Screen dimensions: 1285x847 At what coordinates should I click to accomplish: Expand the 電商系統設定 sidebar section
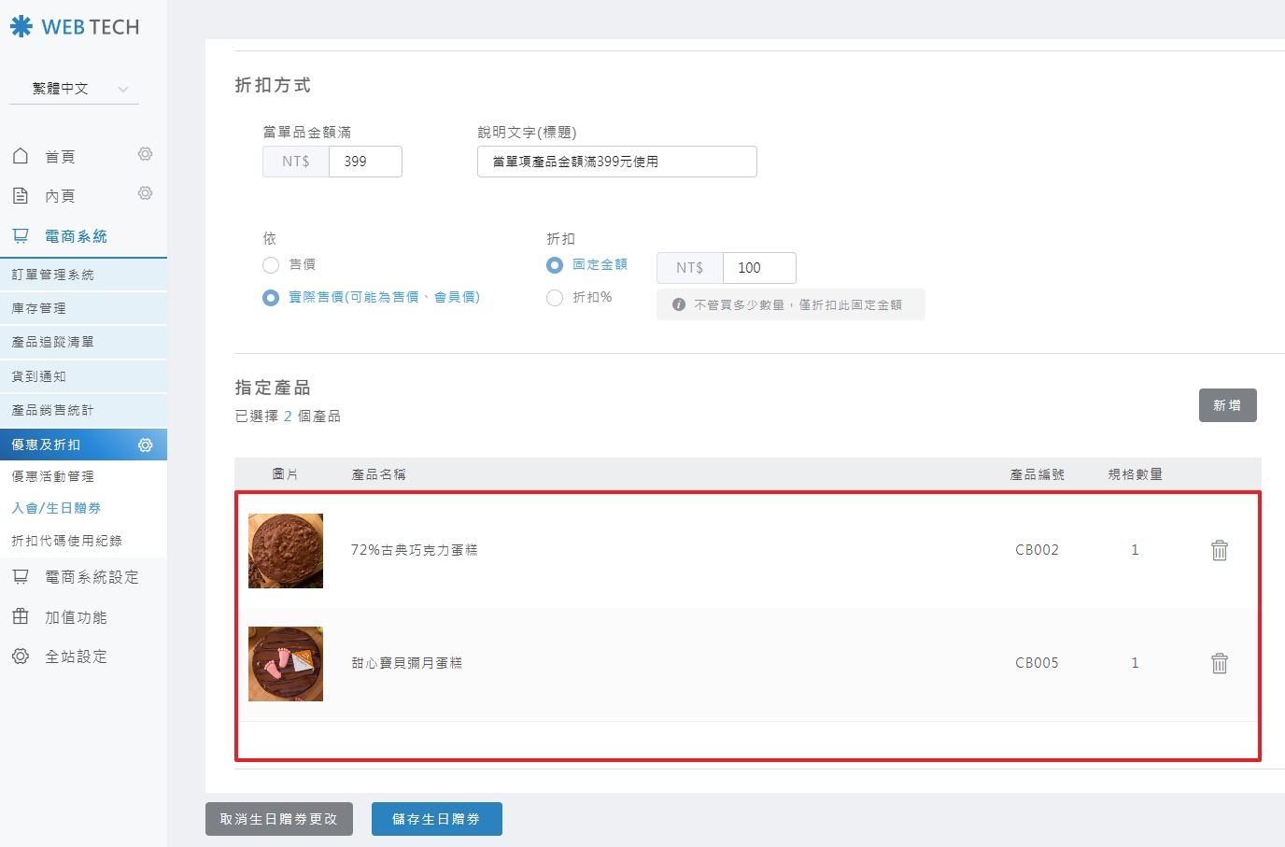click(x=91, y=577)
